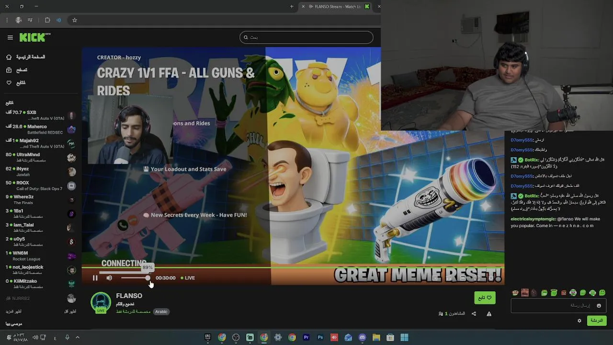Open the KiiMitzako channel in the sidebar
This screenshot has height=345, width=613.
click(x=41, y=284)
